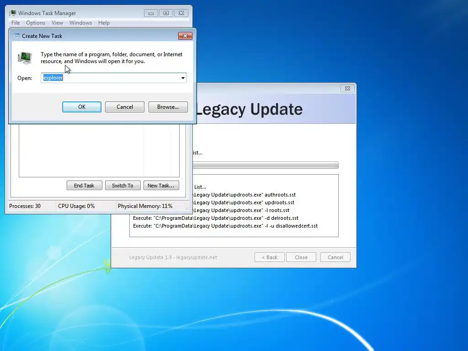Viewport: 468px width, 351px height.
Task: Click the Legacy Update progress bar
Action: pyautogui.click(x=266, y=165)
